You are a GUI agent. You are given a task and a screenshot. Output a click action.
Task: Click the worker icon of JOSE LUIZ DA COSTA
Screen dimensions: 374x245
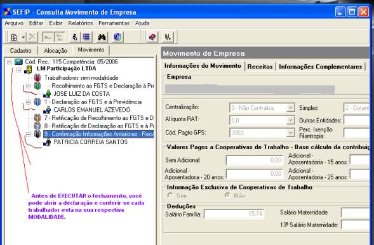48,94
